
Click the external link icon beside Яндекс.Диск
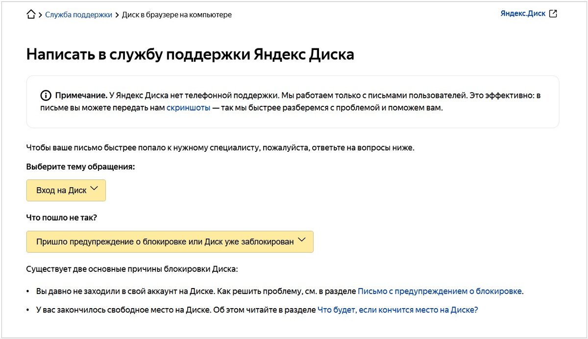click(553, 14)
